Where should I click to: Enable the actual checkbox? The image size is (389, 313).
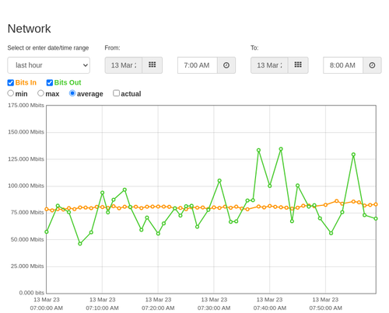click(117, 93)
